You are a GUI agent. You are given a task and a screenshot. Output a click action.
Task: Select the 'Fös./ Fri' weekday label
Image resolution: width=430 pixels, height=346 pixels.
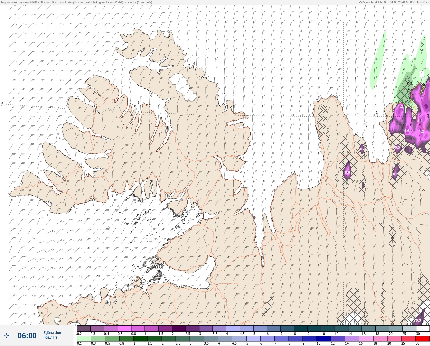click(x=50, y=337)
